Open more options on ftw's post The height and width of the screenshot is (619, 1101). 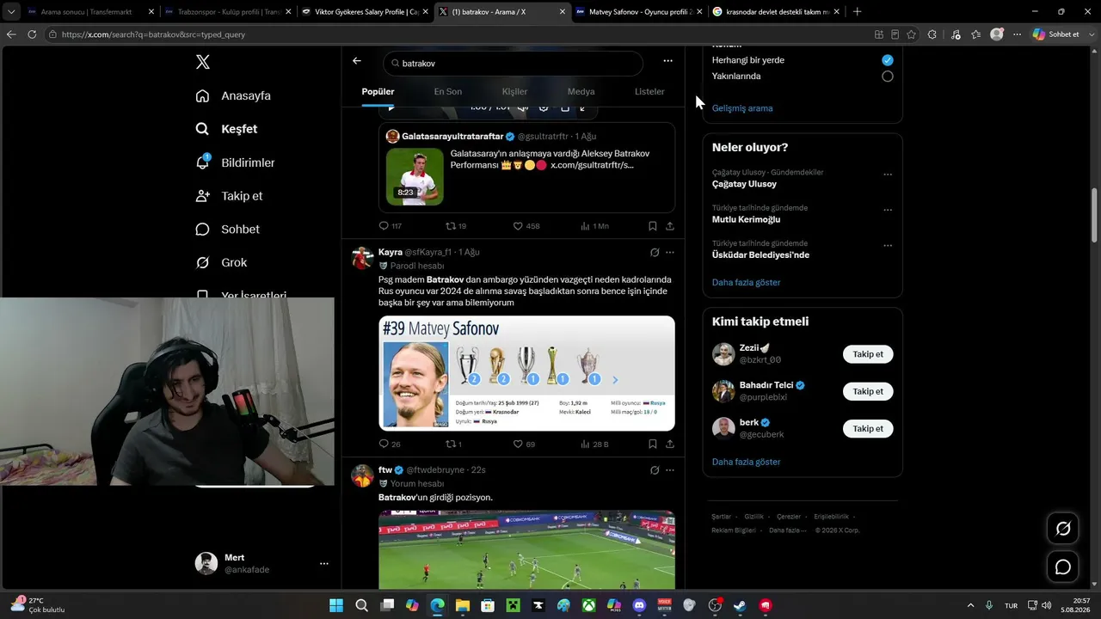pos(670,470)
